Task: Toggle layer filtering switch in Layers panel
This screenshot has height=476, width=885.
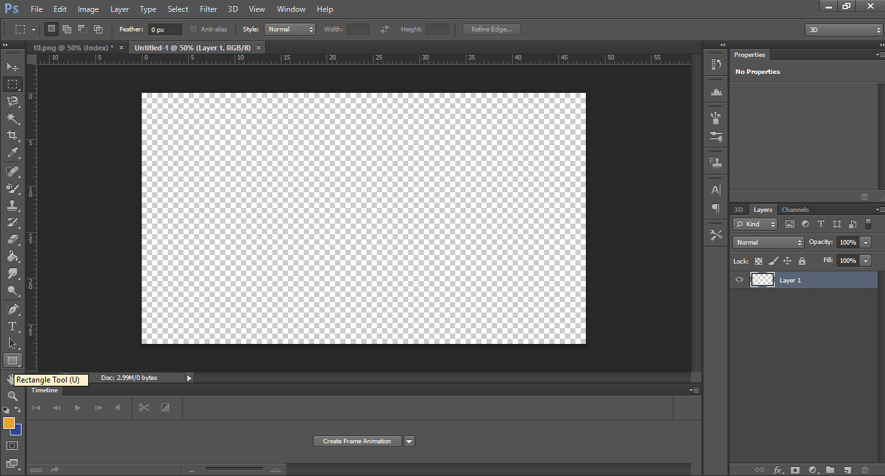Action: point(868,224)
